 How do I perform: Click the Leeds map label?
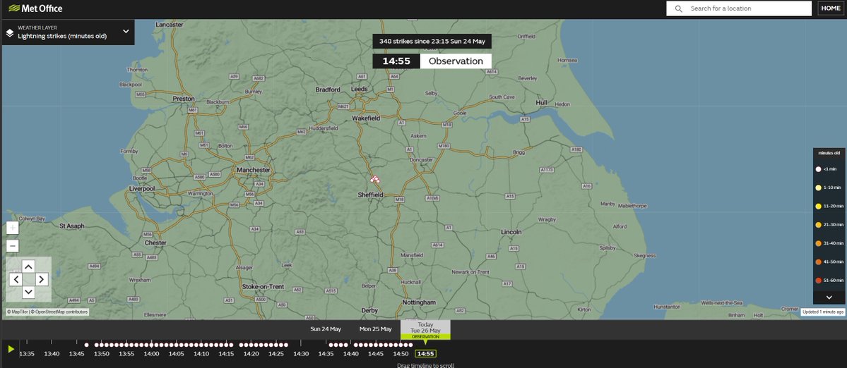pos(360,89)
